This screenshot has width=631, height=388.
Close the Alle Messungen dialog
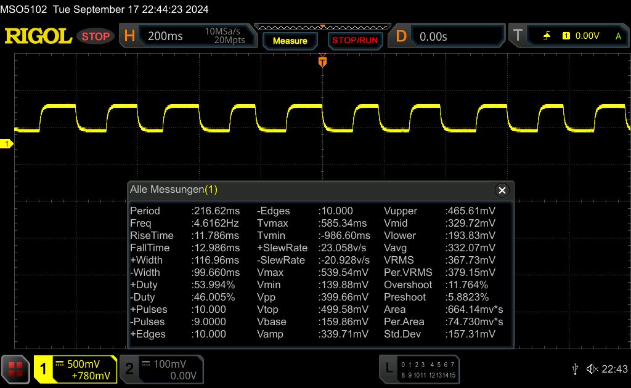[x=502, y=190]
